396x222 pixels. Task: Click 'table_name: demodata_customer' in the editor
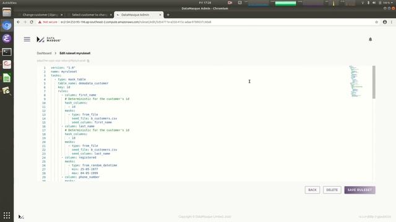tap(83, 83)
